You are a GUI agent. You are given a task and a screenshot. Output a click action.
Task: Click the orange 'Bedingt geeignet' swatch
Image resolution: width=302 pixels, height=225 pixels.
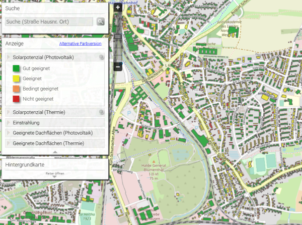[x=16, y=89]
